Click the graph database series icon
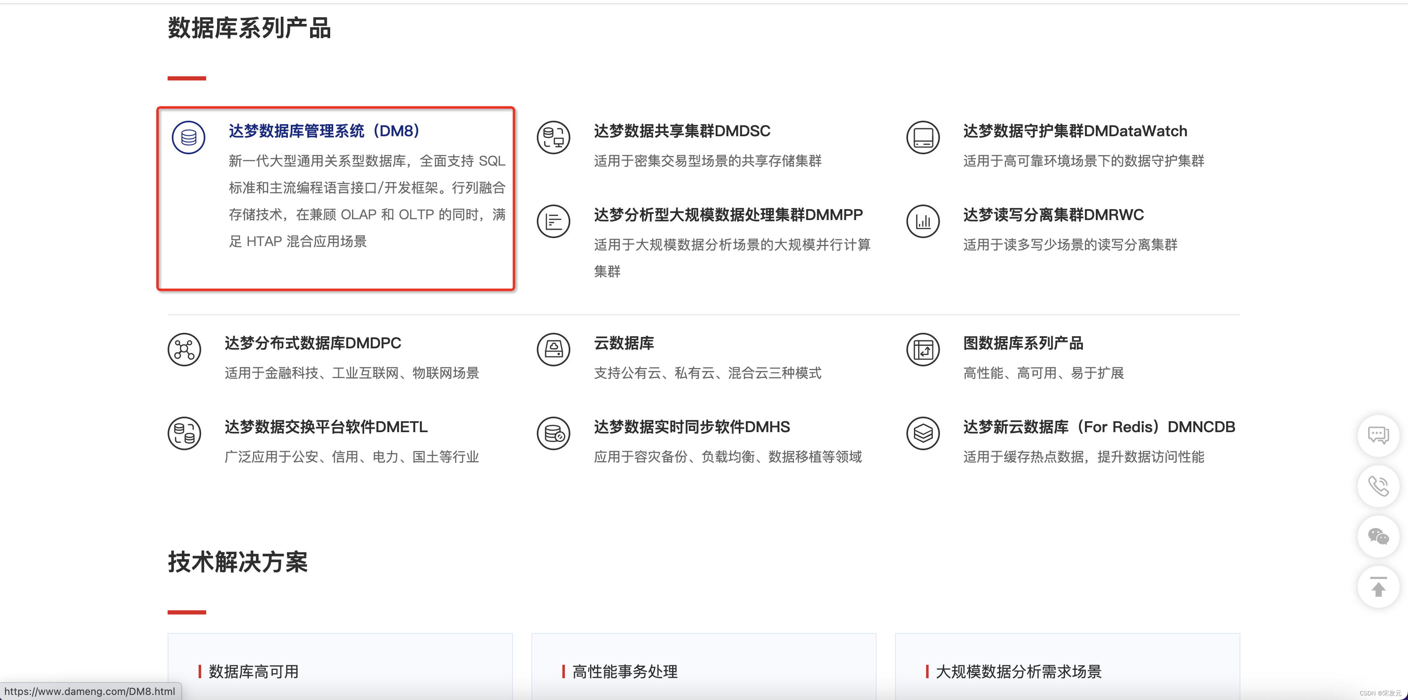This screenshot has width=1408, height=700. (923, 350)
